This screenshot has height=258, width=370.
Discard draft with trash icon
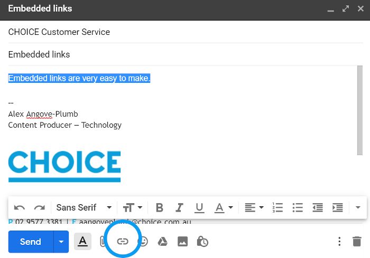click(x=357, y=242)
